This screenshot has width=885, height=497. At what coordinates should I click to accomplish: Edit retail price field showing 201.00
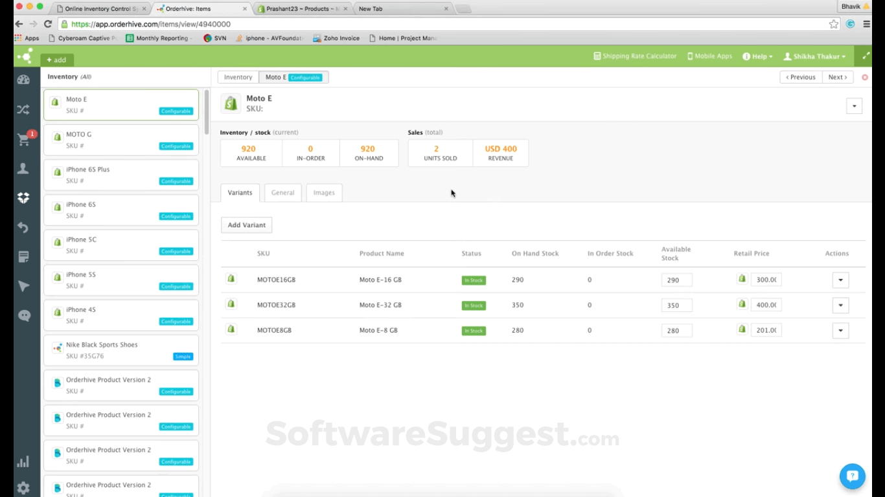(766, 331)
